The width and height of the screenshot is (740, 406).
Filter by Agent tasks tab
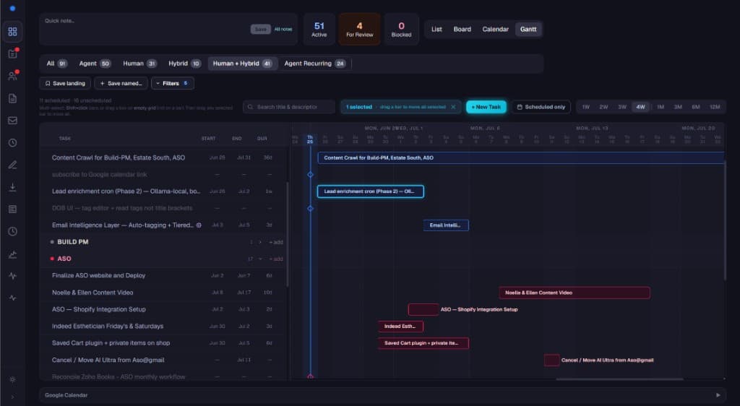pos(95,64)
